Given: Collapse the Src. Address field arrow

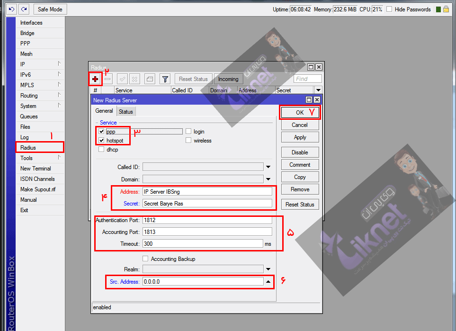Looking at the screenshot, I should coord(268,281).
